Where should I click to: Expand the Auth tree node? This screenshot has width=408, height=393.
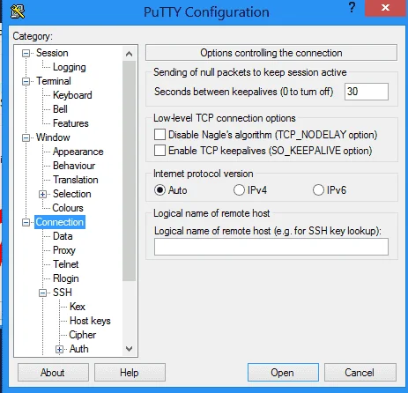[59, 349]
